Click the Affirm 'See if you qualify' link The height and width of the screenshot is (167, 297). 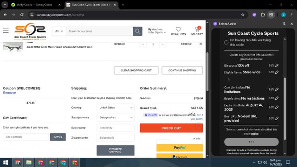(197, 117)
